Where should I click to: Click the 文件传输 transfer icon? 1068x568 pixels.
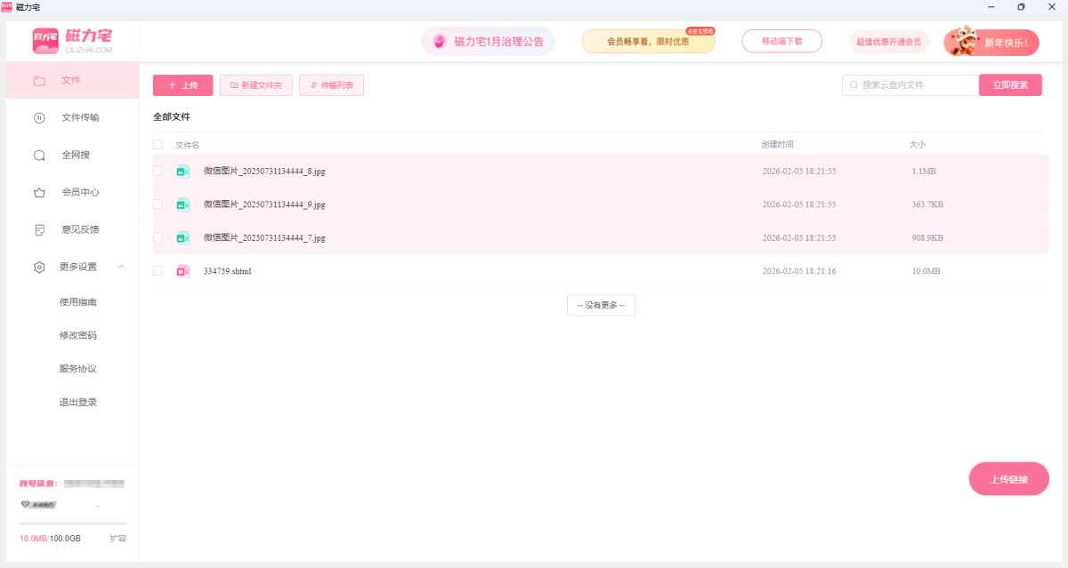tap(39, 118)
